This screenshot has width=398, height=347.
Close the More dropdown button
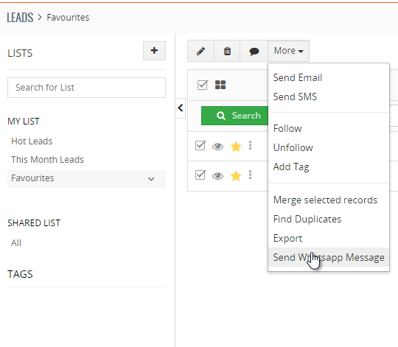pyautogui.click(x=289, y=51)
